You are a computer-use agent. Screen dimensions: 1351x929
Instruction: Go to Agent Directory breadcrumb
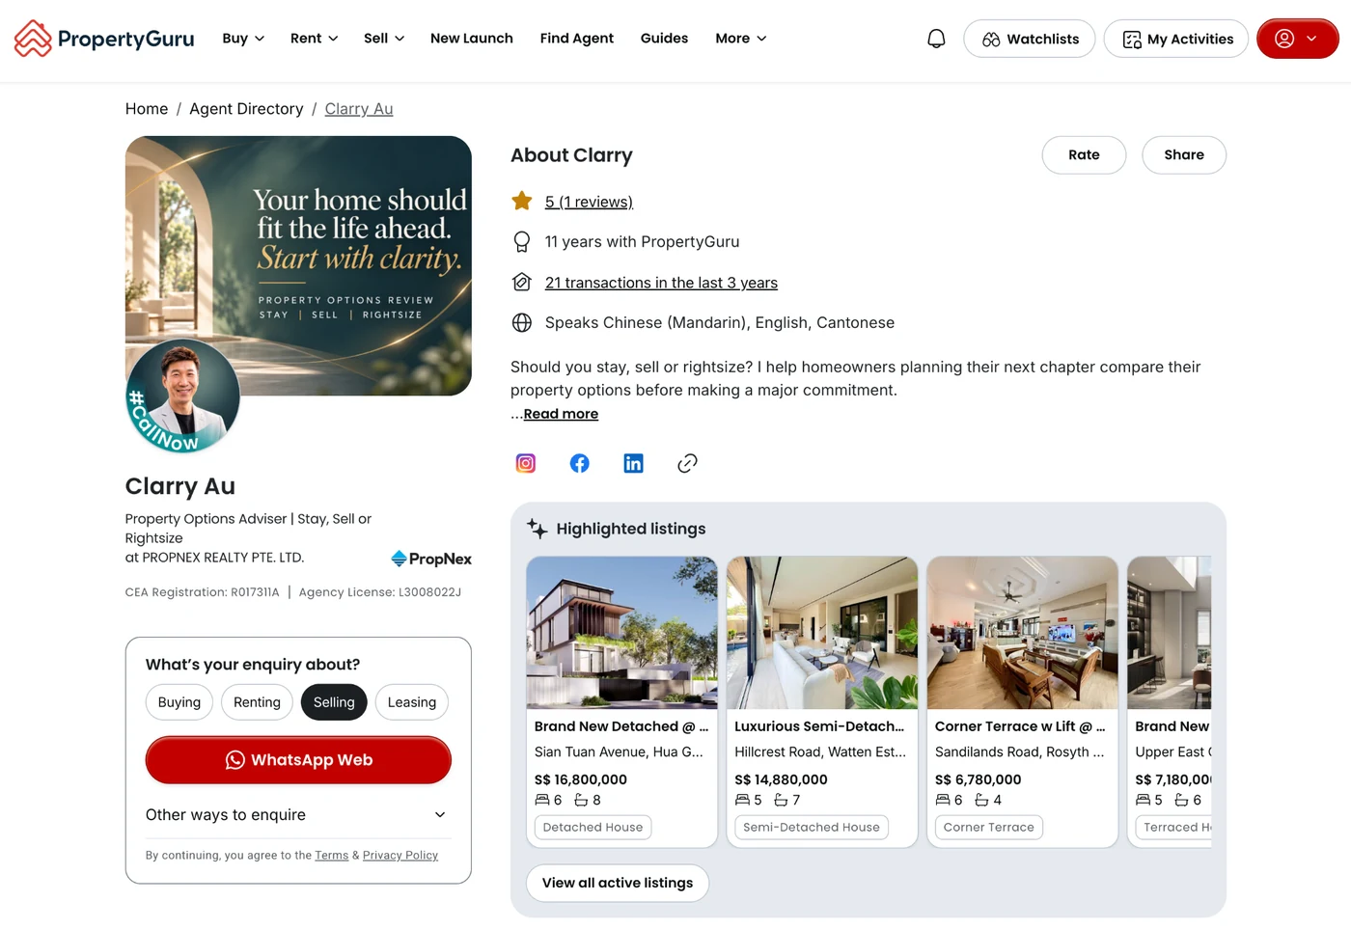point(246,109)
